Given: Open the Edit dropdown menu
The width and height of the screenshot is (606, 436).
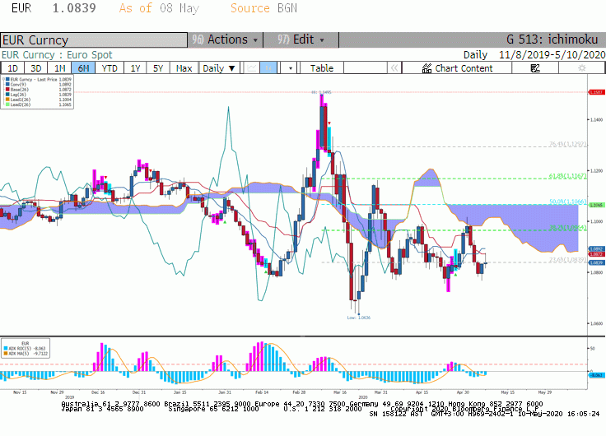Looking at the screenshot, I should 301,39.
